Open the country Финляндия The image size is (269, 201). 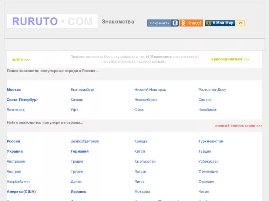(208, 171)
